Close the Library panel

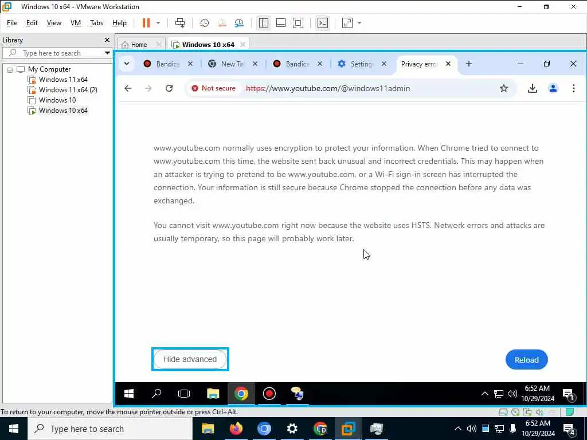coord(107,40)
